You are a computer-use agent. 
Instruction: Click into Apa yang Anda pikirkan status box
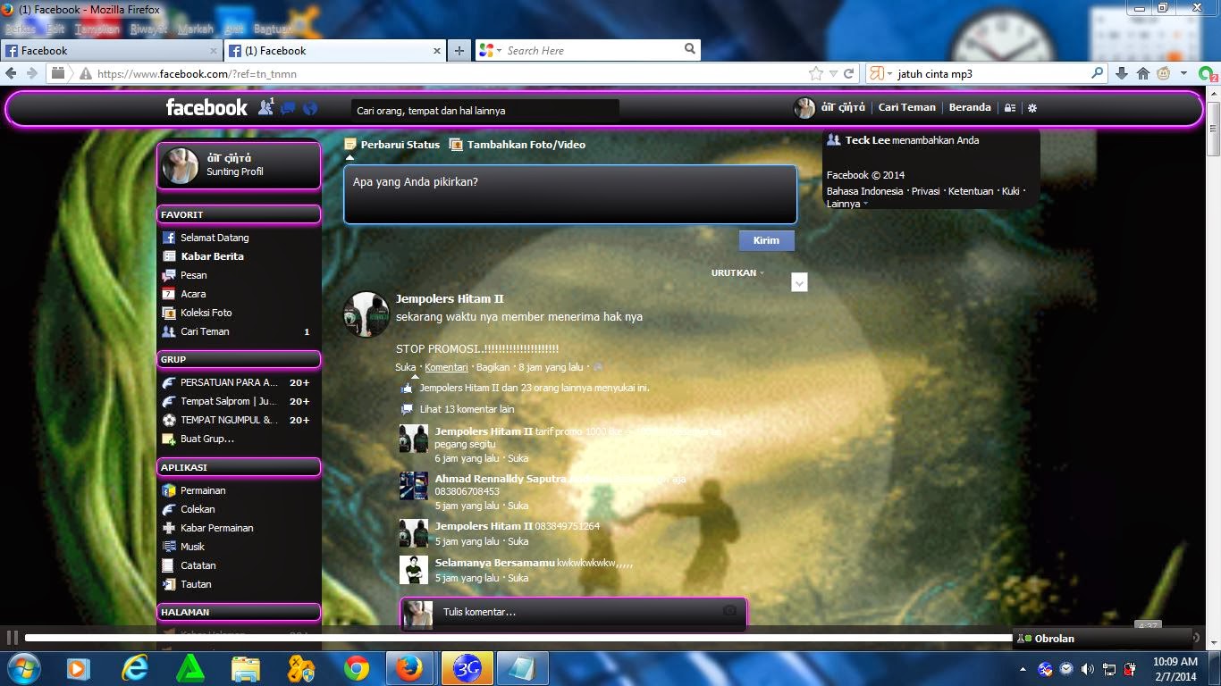point(570,194)
